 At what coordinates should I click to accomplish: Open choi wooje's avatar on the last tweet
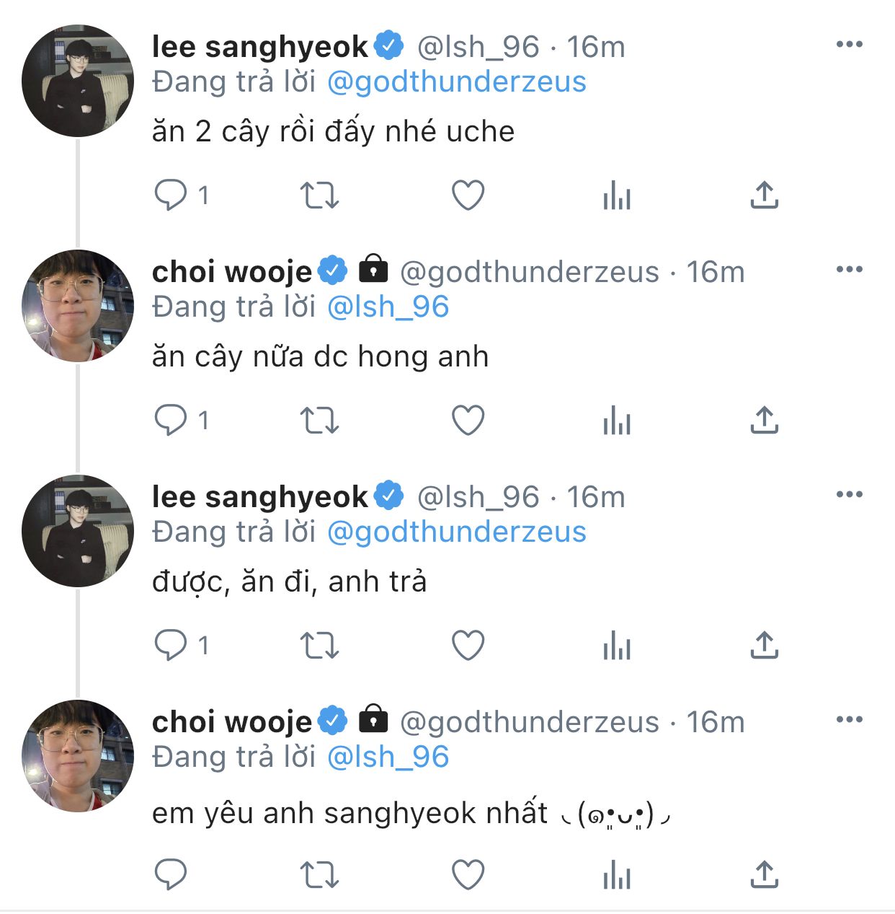(78, 756)
